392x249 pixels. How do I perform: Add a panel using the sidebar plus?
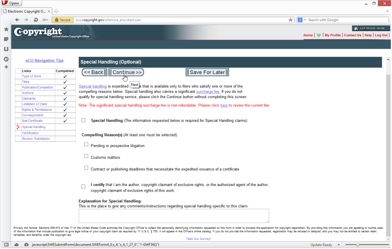[x=6, y=67]
